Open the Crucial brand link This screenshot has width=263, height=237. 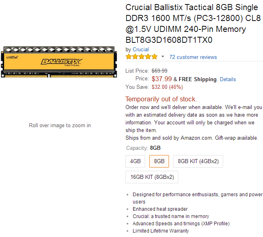140,49
